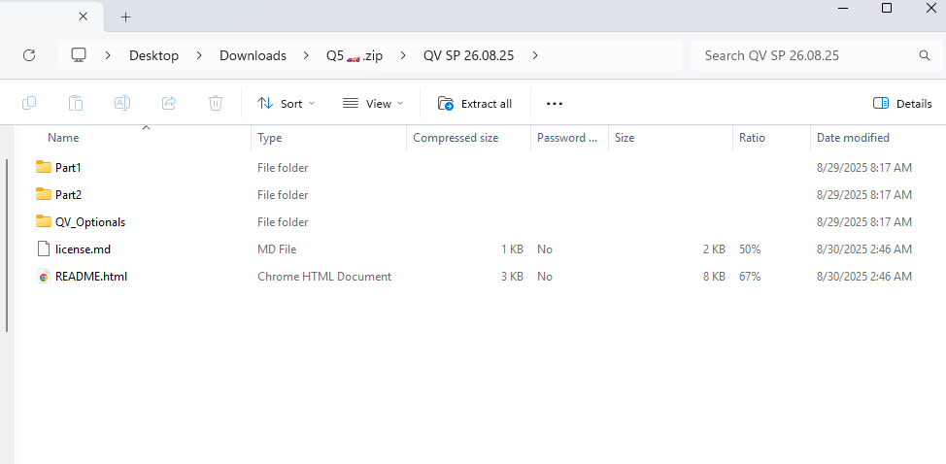946x464 pixels.
Task: Click the MD File type cell
Action: (x=277, y=249)
